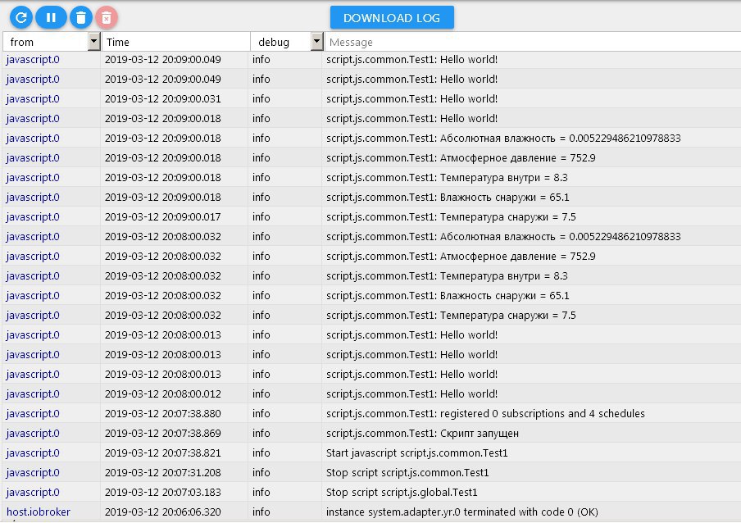Click 'Температура внутри = 8.3' at 20:09:00.018
Image resolution: width=741 pixels, height=523 pixels.
pos(447,177)
